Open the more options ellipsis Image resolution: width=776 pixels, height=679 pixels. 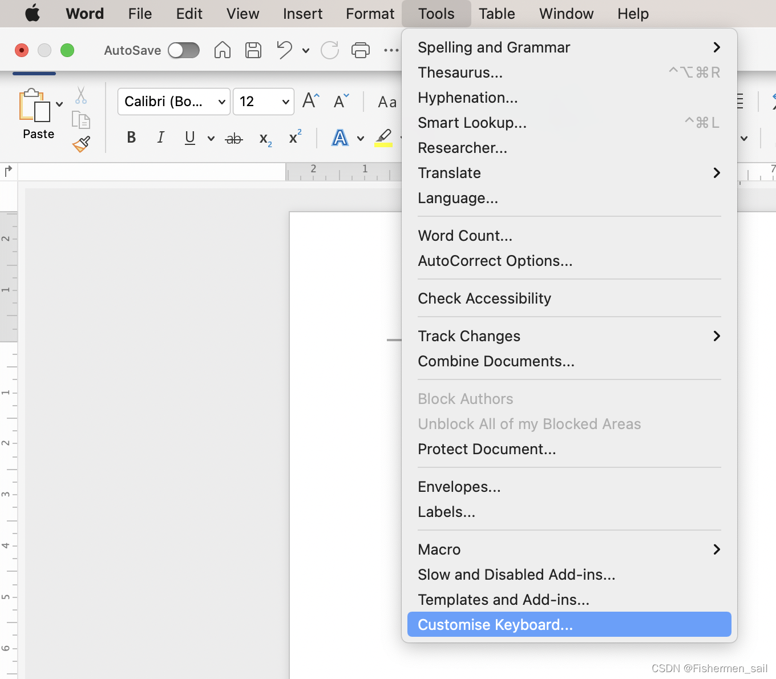click(x=391, y=50)
